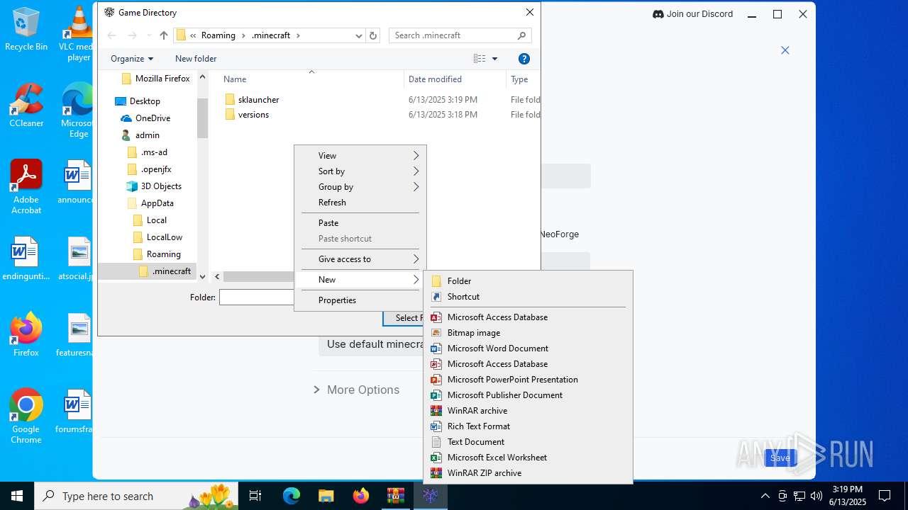Viewport: 908px width, 510px height.
Task: Click the file list left scroll arrow
Action: click(x=217, y=277)
